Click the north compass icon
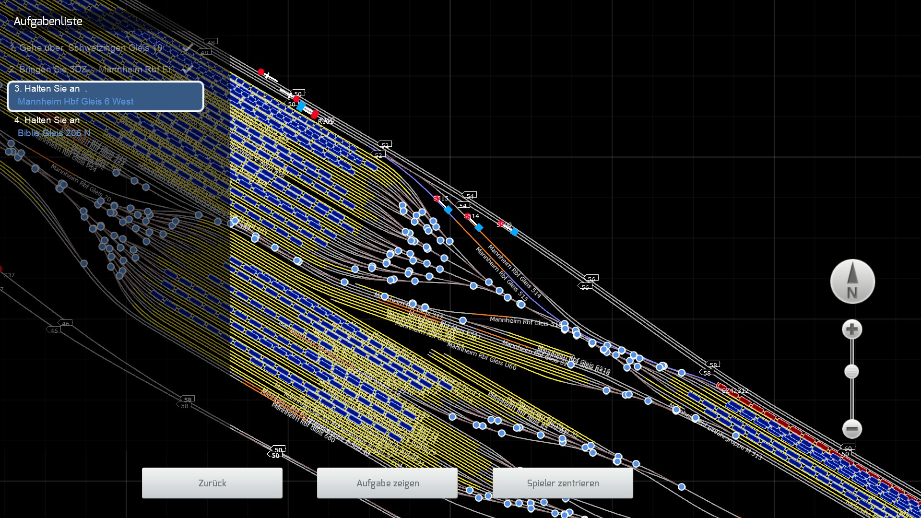This screenshot has height=518, width=921. (852, 282)
